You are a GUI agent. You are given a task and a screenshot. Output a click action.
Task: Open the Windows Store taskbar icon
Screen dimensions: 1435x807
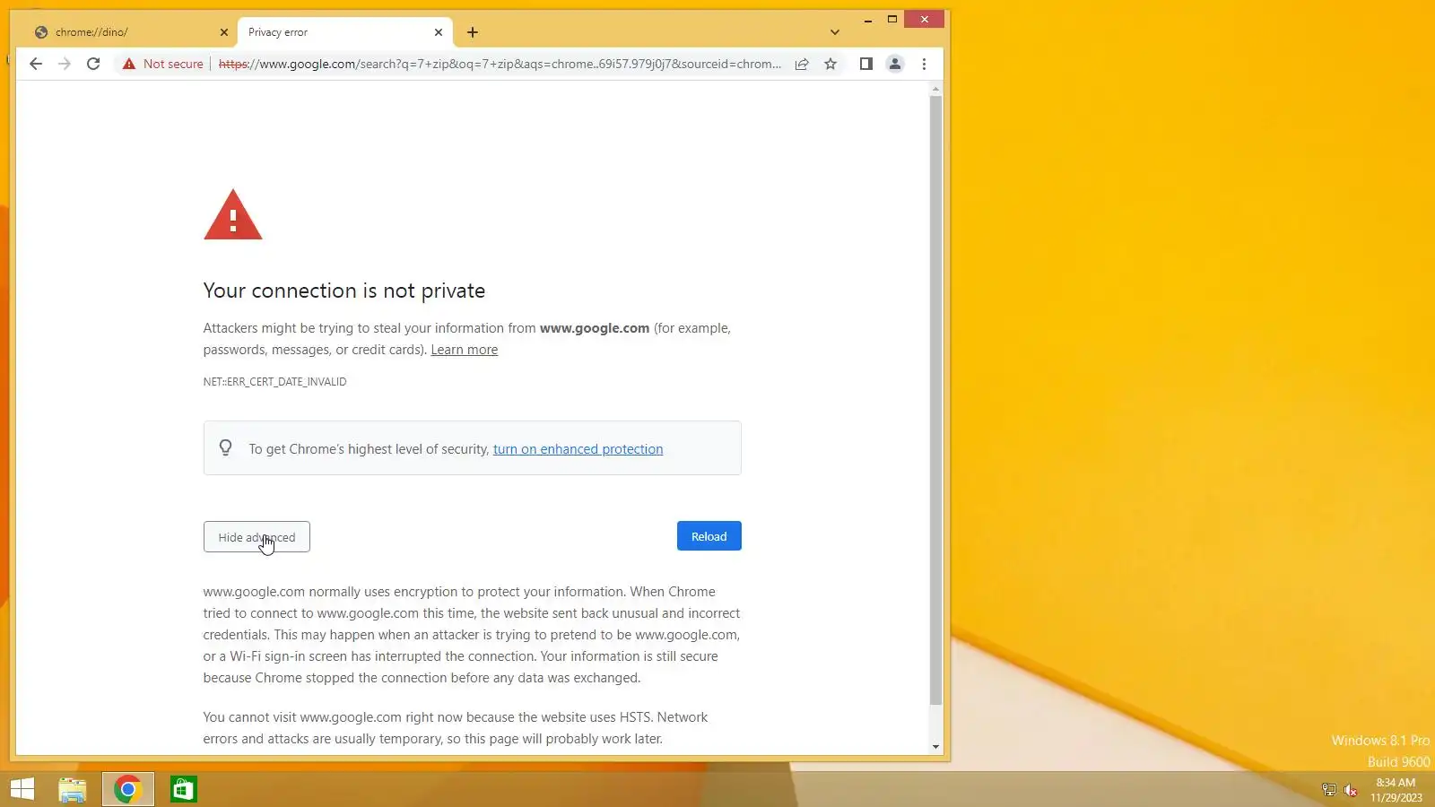184,789
